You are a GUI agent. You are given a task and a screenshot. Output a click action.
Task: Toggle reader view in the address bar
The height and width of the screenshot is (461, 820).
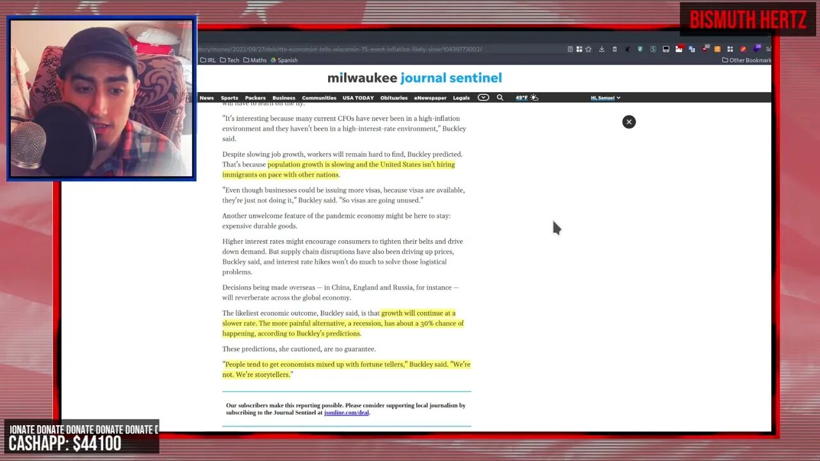(x=570, y=49)
